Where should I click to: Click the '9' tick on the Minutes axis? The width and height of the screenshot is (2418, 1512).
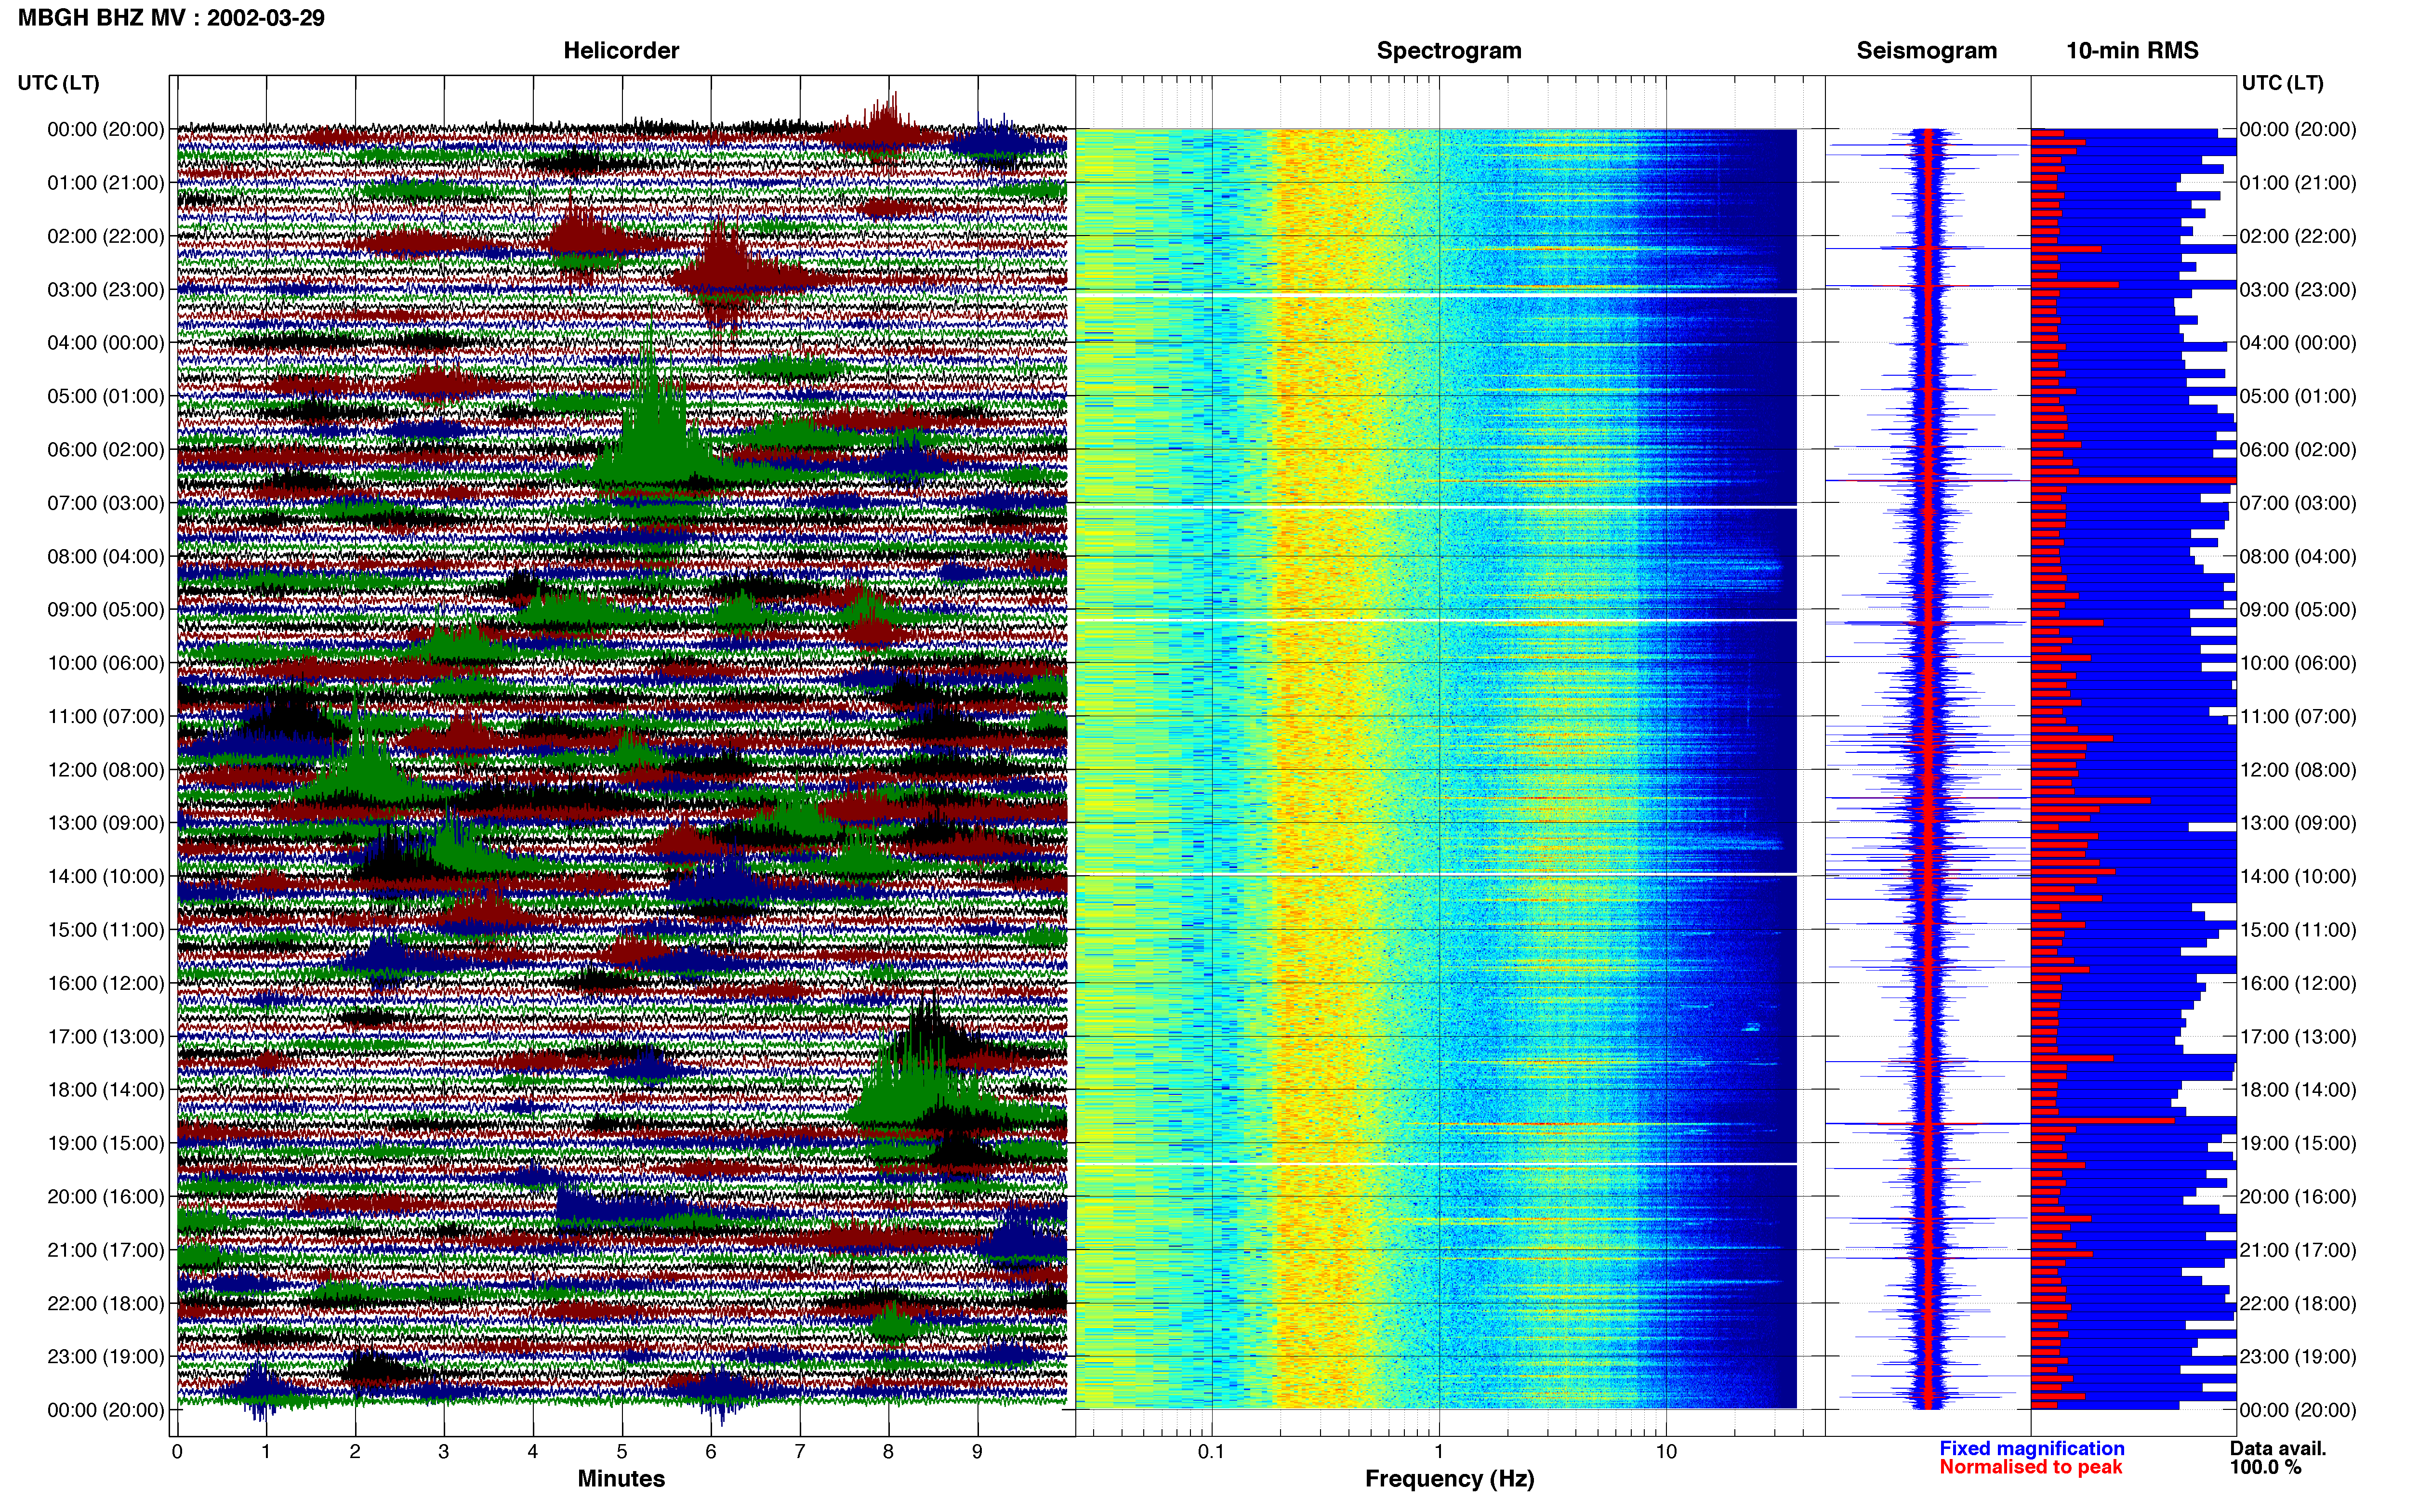pos(977,1452)
